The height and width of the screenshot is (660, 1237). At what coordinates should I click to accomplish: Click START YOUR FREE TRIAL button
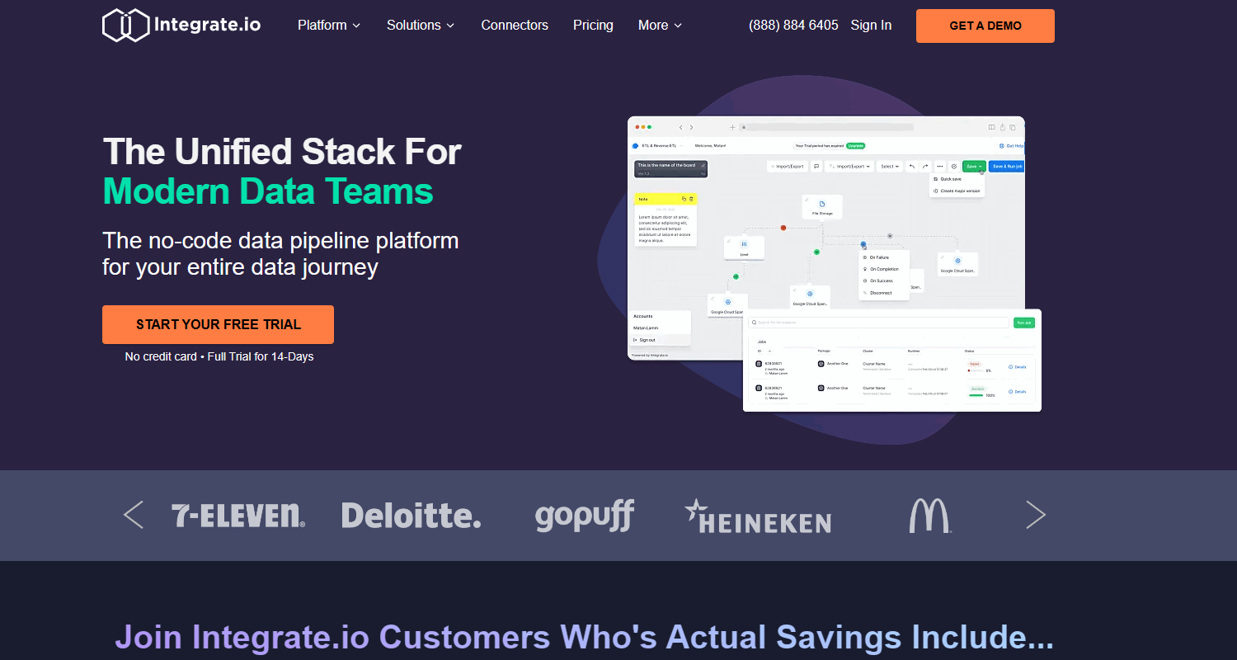click(x=218, y=324)
